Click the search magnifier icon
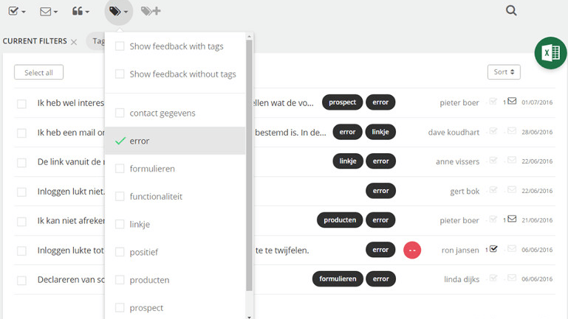Viewport: 568px width, 319px height. pos(511,10)
